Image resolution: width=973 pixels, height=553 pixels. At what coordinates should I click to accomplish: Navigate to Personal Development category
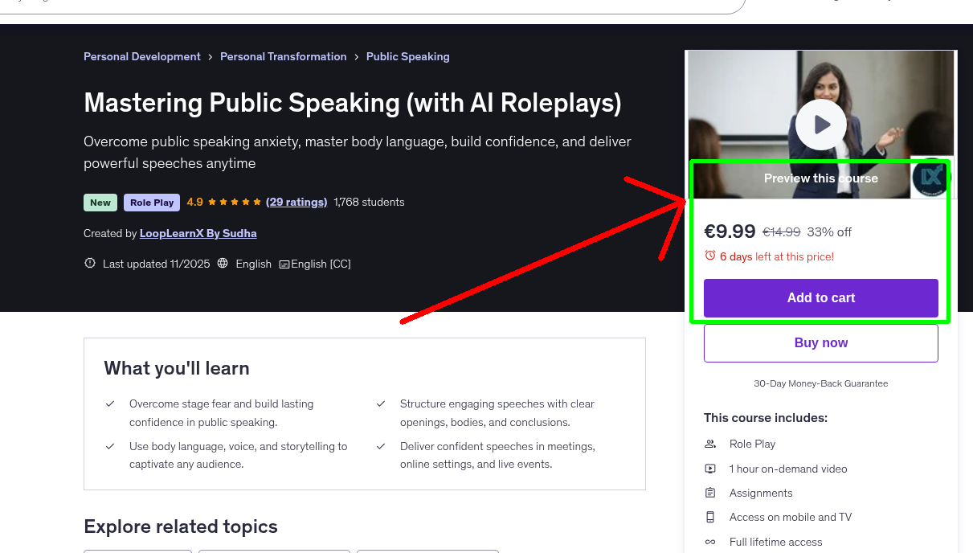coord(142,56)
